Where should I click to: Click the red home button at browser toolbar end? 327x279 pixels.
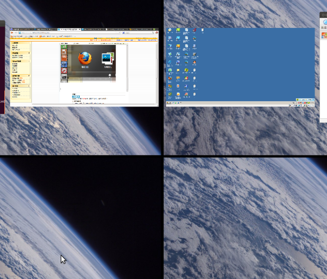157,33
